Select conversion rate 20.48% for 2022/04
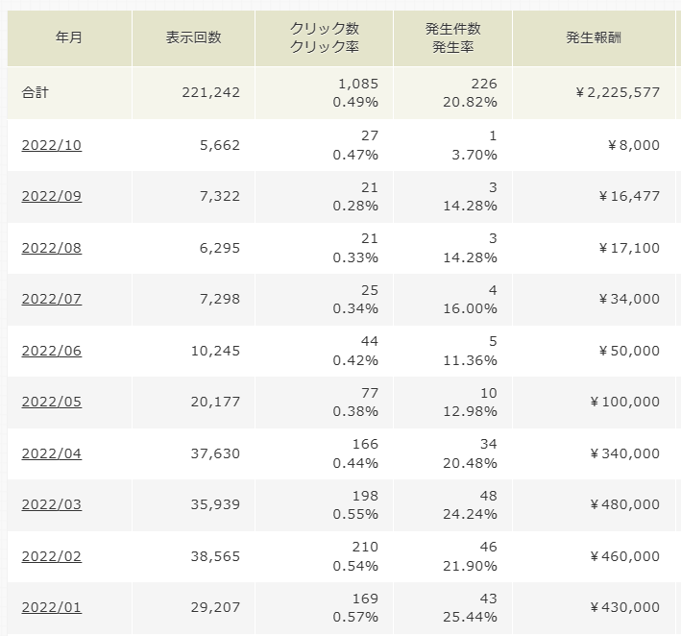 (470, 463)
